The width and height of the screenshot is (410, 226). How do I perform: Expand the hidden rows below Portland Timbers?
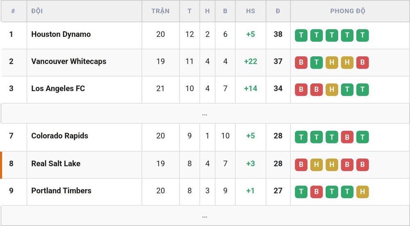(205, 216)
